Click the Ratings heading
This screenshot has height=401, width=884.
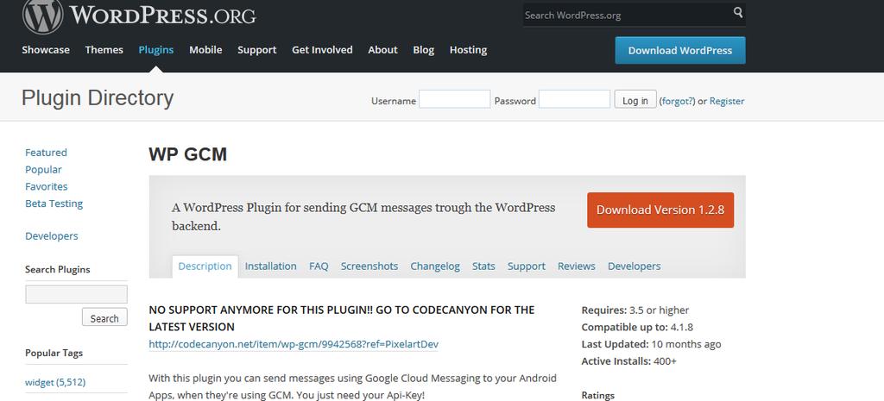tap(598, 395)
